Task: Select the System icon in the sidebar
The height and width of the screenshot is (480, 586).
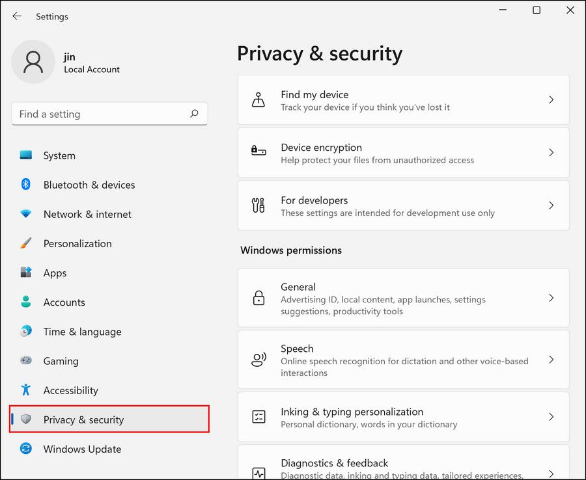Action: tap(27, 155)
